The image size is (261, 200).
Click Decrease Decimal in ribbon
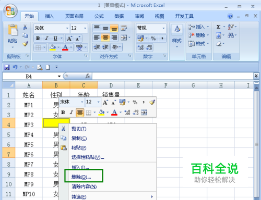(x=149, y=47)
